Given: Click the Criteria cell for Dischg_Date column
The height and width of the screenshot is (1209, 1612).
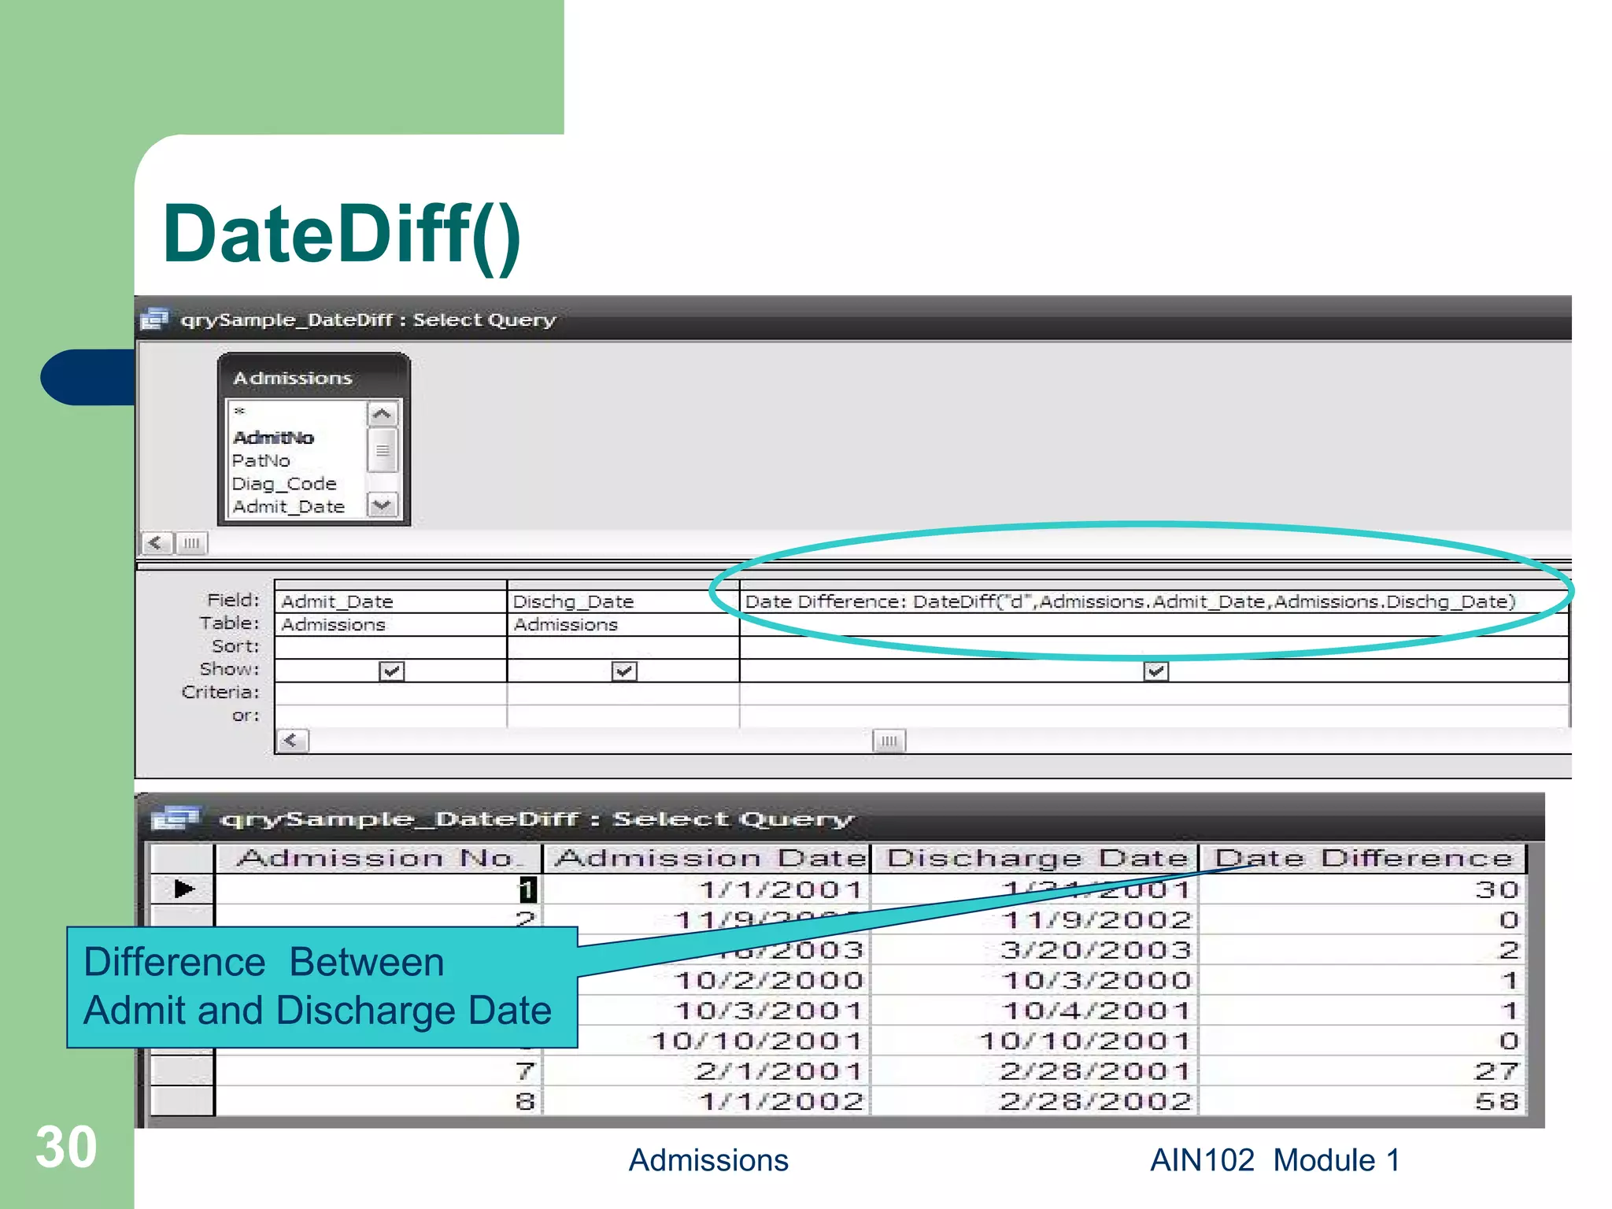Looking at the screenshot, I should coord(623,693).
